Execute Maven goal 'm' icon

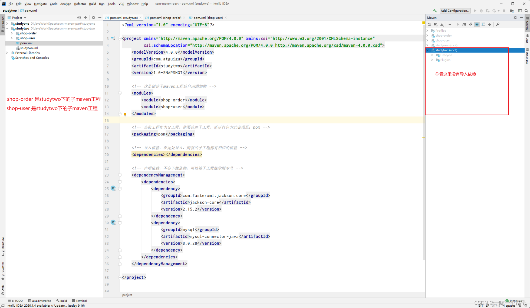pos(464,24)
